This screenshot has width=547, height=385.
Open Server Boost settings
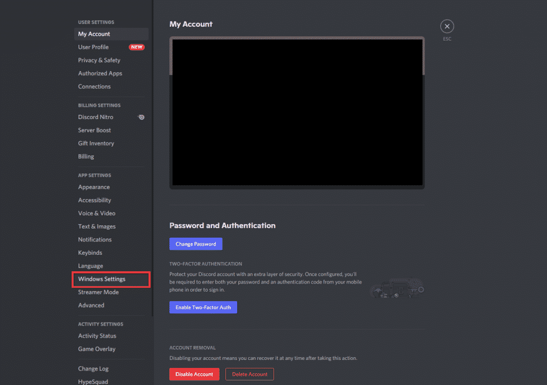95,130
